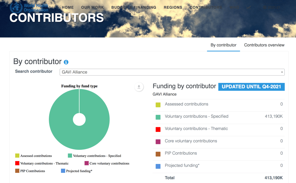296x183 pixels.
Task: Click the purple Core voluntary contributions legend swatch
Action: (86, 163)
